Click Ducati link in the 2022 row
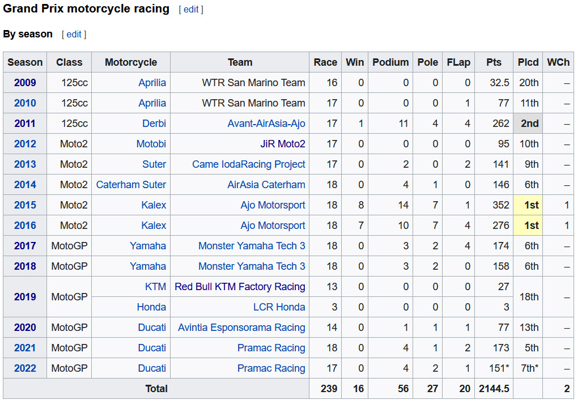The image size is (586, 408). click(x=152, y=368)
